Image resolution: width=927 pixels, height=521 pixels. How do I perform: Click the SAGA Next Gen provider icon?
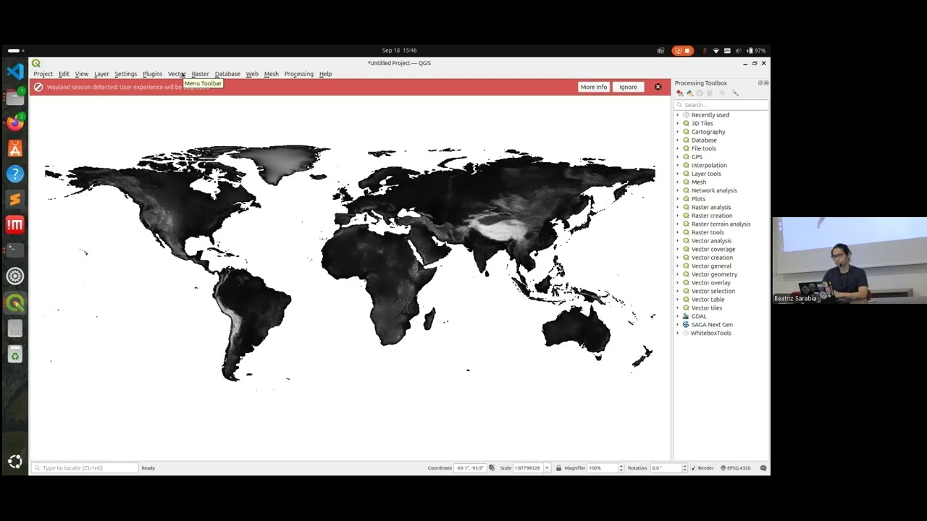click(x=686, y=325)
